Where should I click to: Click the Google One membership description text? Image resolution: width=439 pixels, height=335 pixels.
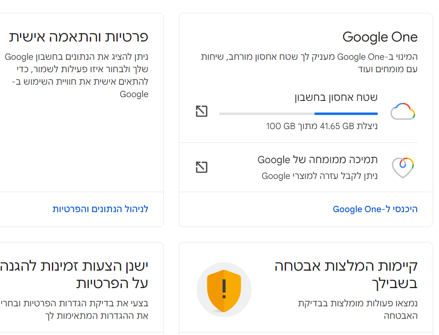click(309, 63)
